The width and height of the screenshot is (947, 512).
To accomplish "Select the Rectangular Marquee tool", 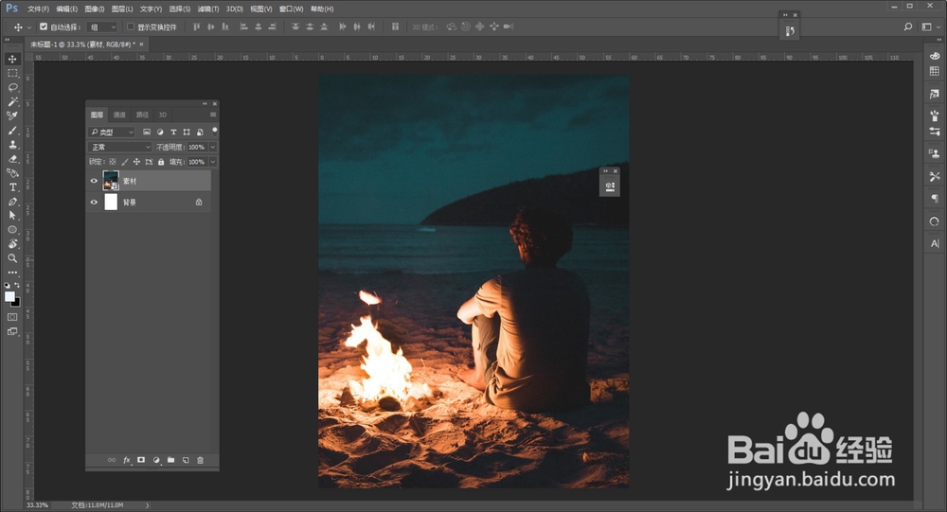I will 12,73.
